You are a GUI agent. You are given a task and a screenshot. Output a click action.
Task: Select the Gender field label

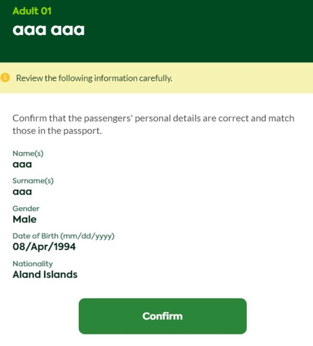click(x=26, y=208)
